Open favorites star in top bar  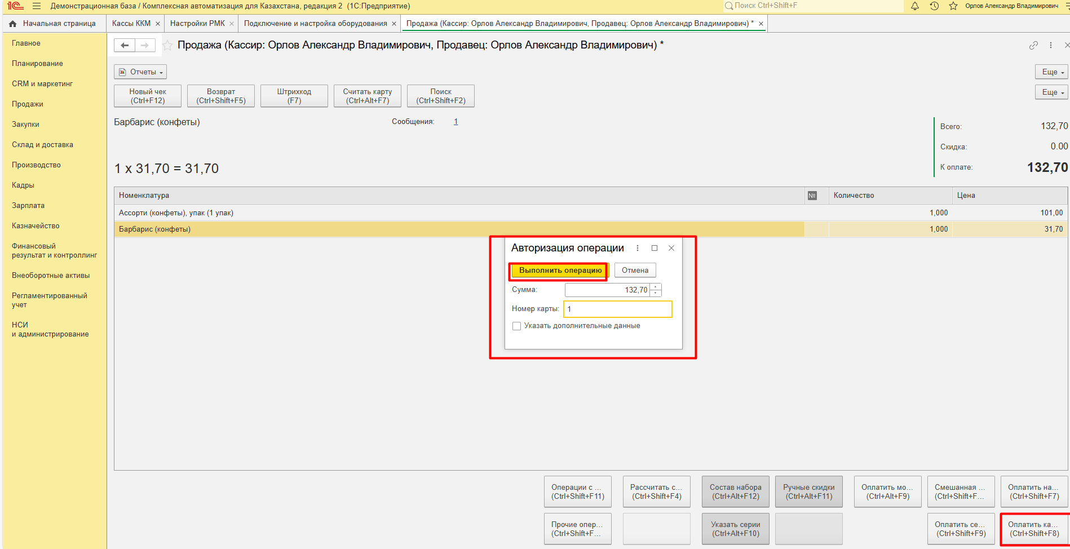coord(953,6)
